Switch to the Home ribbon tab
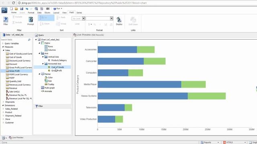 tap(14, 12)
